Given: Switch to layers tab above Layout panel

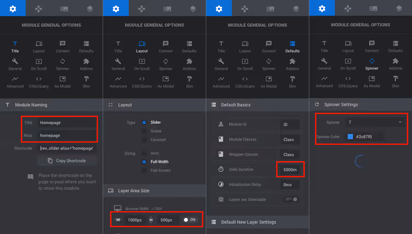Looking at the screenshot, I should [193, 8].
